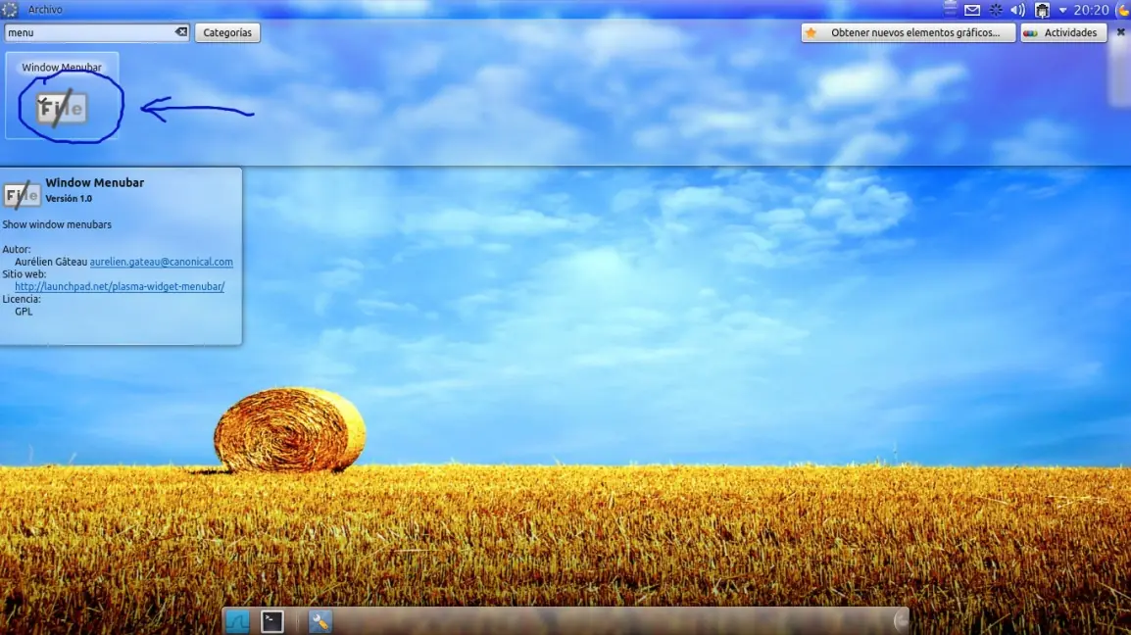Click the Window Menubar tooltip title

pyautogui.click(x=94, y=182)
